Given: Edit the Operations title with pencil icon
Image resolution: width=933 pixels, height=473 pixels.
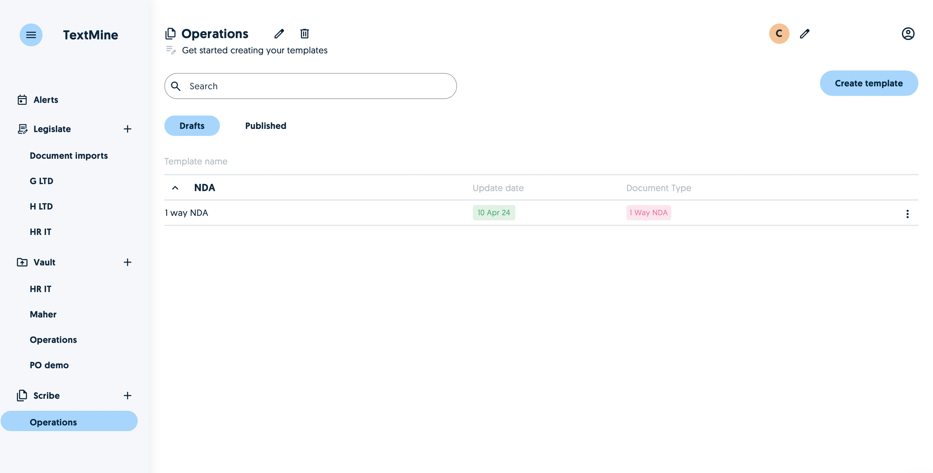Looking at the screenshot, I should point(279,34).
